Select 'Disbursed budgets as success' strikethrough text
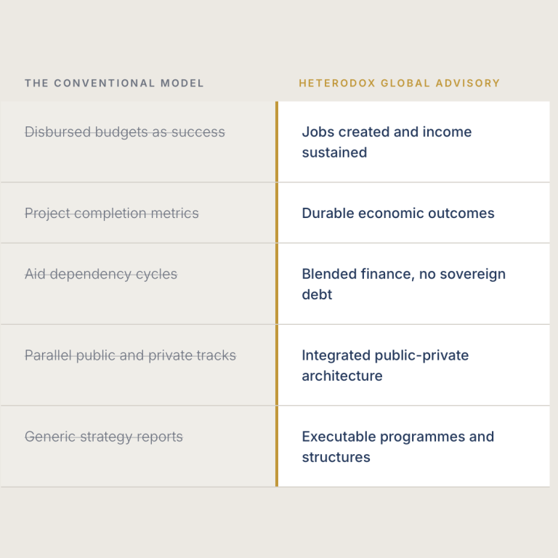Screen dimensions: 558x558 pyautogui.click(x=125, y=132)
